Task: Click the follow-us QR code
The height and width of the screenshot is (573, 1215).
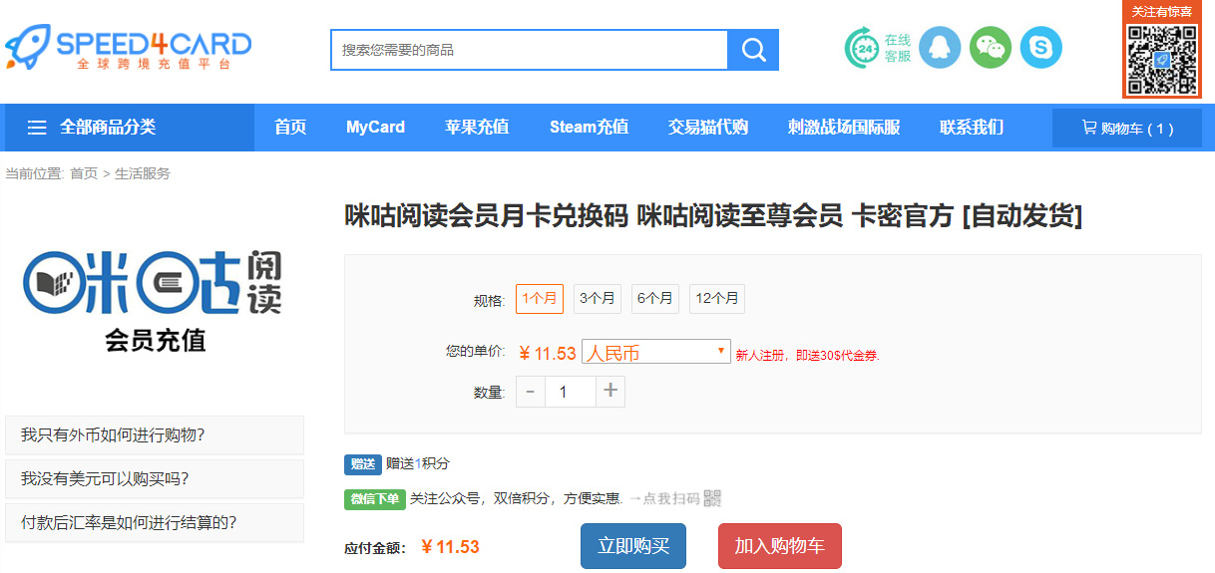Action: [1162, 59]
